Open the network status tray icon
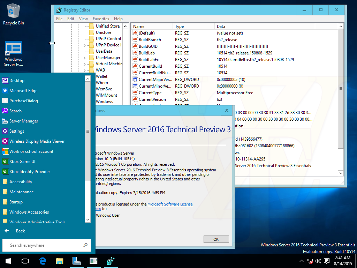 310,261
